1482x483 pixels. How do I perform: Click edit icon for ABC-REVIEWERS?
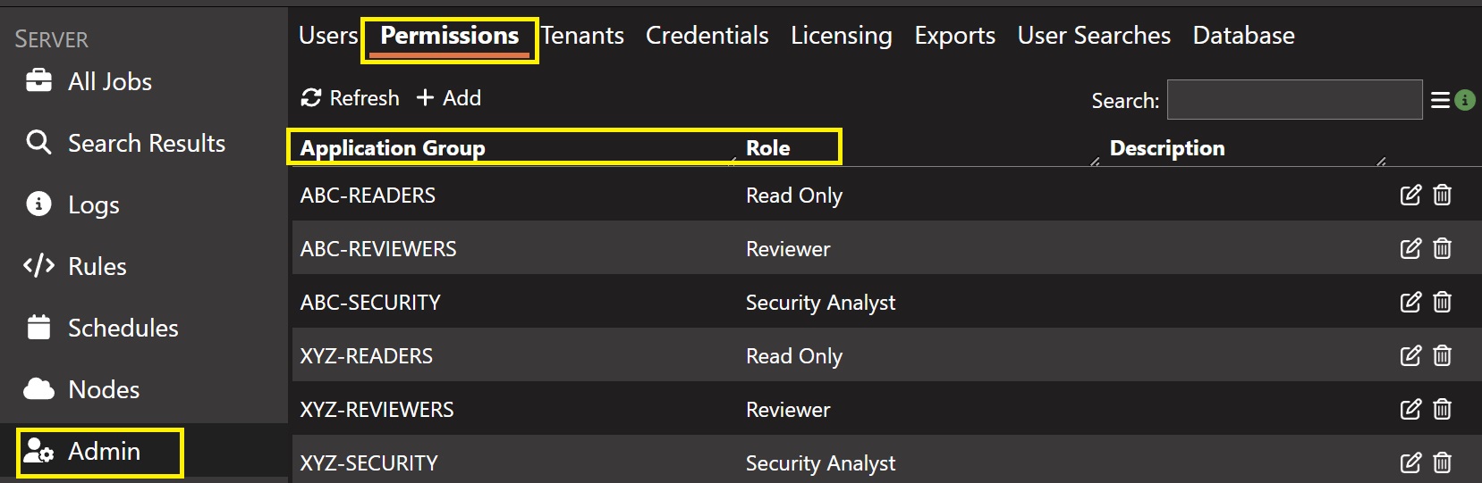(1410, 248)
